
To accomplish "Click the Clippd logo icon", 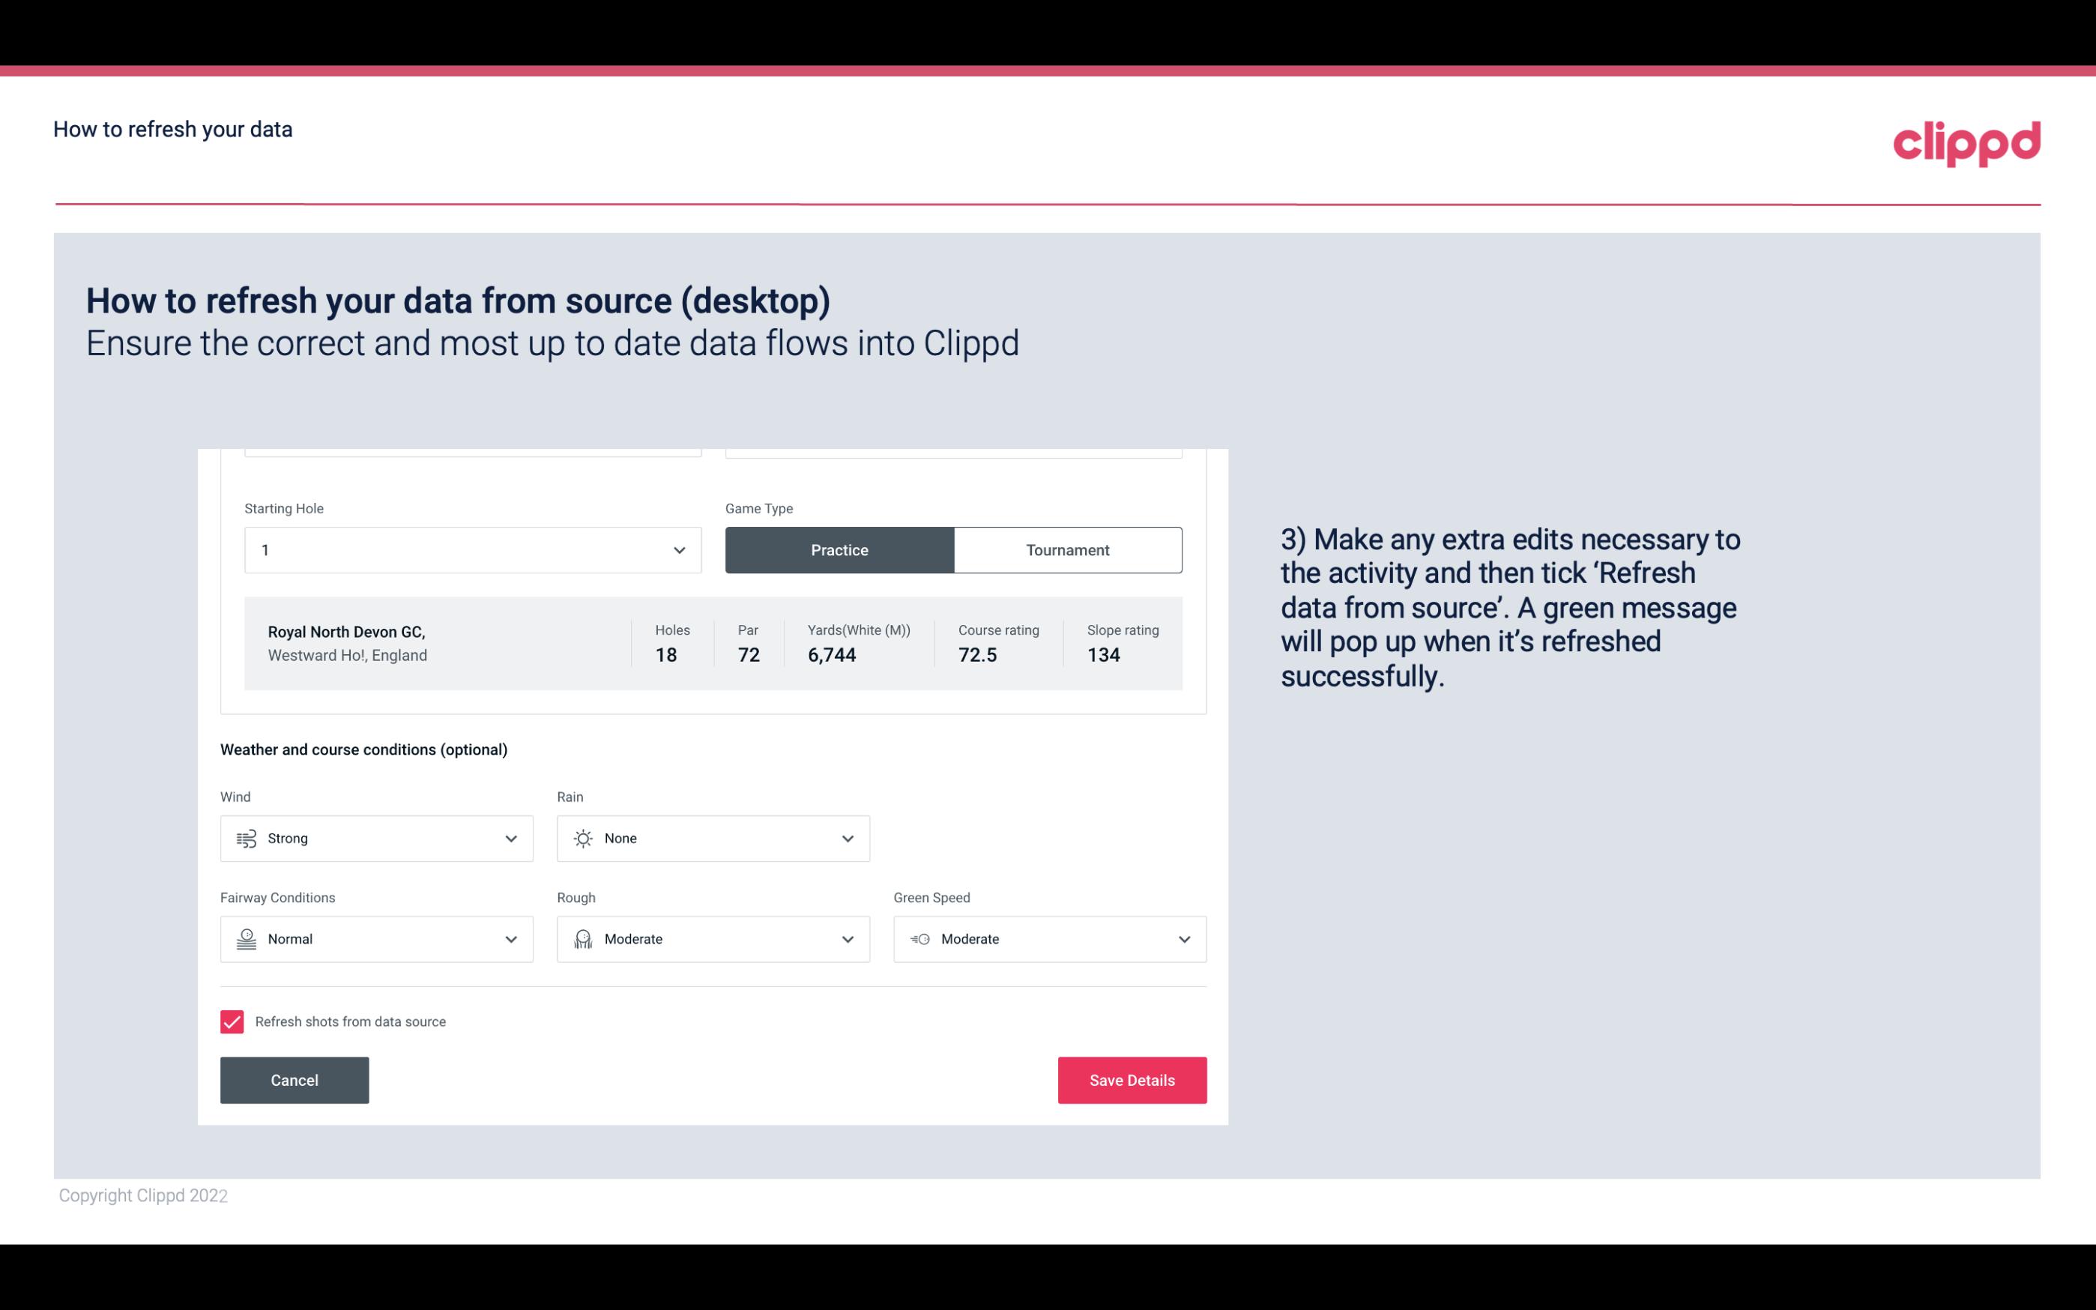I will point(1969,140).
